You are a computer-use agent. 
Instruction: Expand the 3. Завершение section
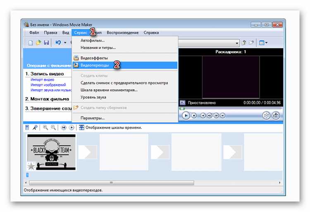[48, 108]
